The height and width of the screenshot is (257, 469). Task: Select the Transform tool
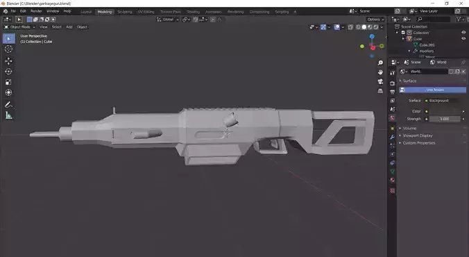pyautogui.click(x=9, y=92)
